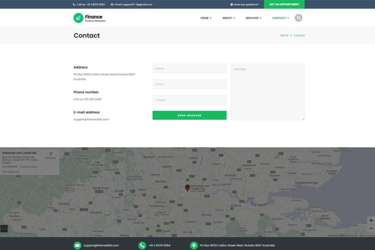This screenshot has width=375, height=250.
Task: Click the green mail icon in footer
Action: [77, 245]
